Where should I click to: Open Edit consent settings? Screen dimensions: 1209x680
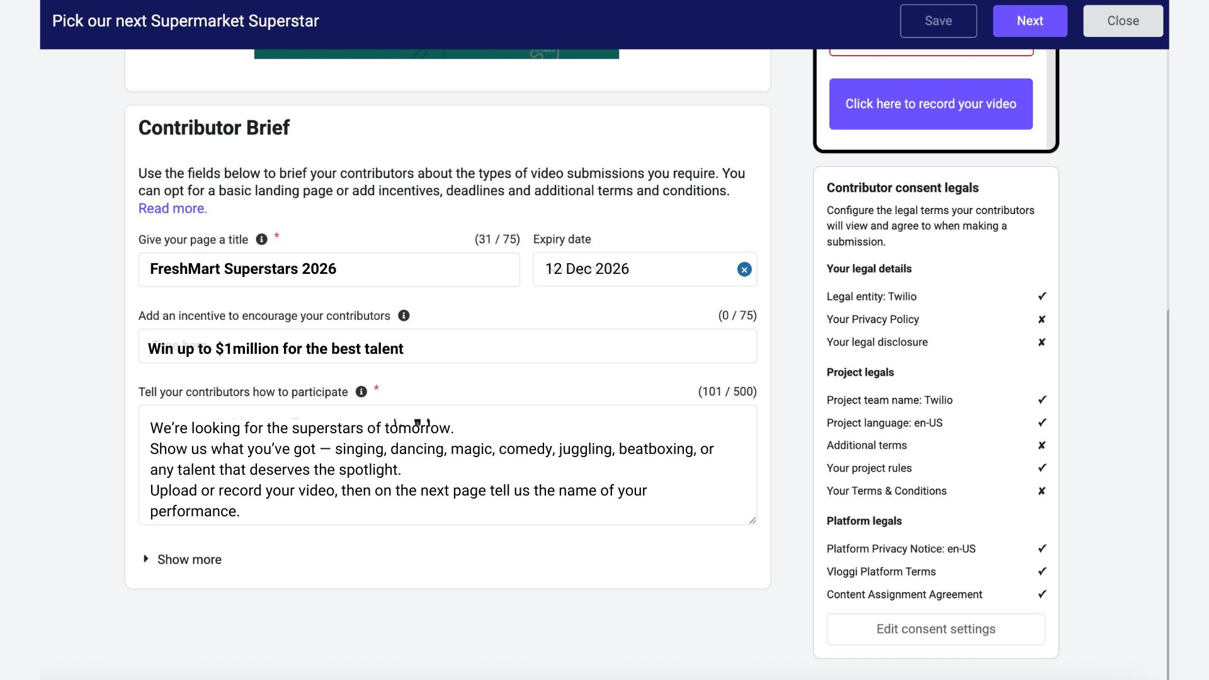[x=936, y=629]
